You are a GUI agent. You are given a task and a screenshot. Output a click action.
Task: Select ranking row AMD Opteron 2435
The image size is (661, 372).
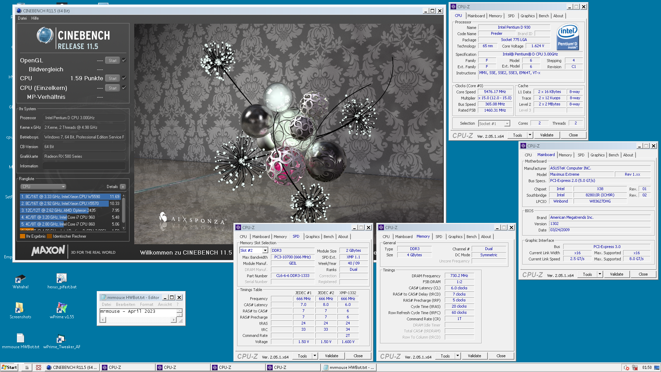[70, 210]
